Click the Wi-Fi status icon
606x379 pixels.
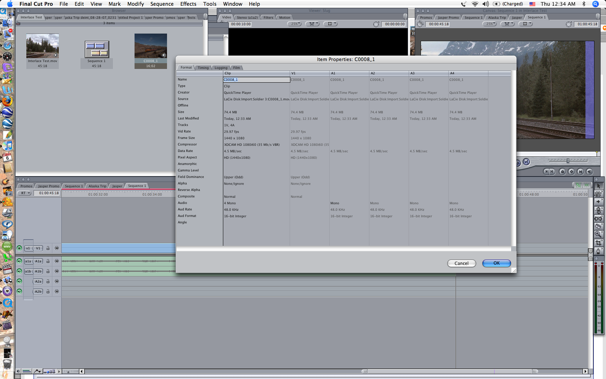475,4
